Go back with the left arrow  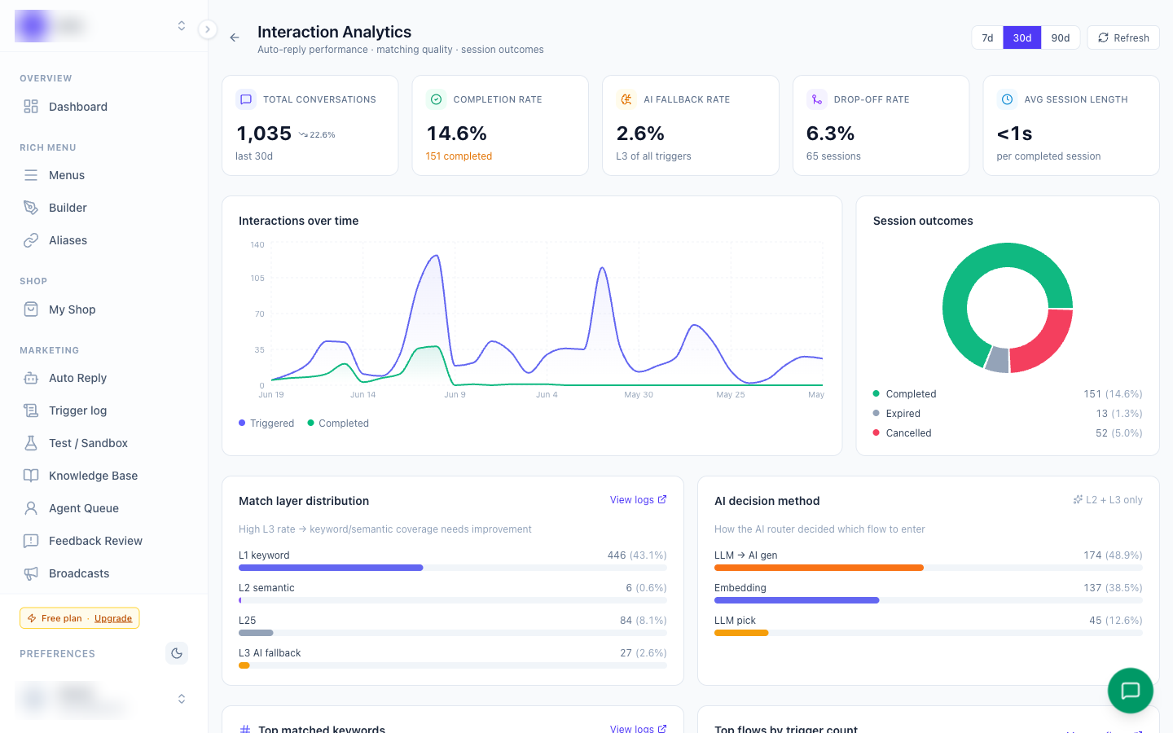(x=235, y=37)
